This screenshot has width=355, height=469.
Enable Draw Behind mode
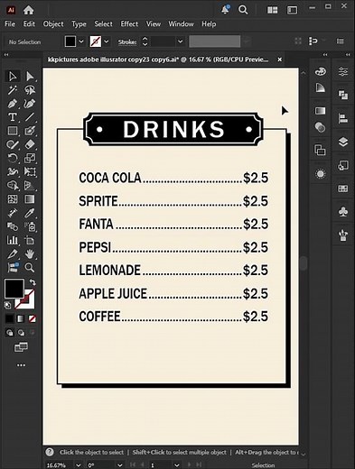pyautogui.click(x=21, y=333)
